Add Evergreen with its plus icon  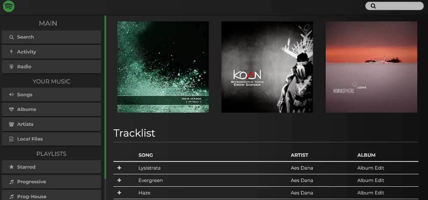pyautogui.click(x=119, y=180)
